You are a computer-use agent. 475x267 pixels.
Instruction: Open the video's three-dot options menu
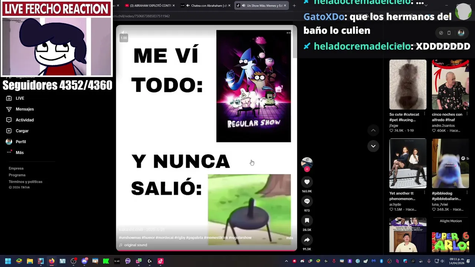coord(289,33)
